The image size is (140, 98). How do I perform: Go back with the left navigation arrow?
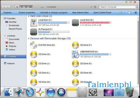4,7
